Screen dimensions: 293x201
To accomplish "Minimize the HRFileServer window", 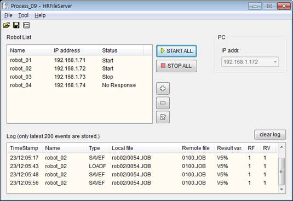I will 255,6.
